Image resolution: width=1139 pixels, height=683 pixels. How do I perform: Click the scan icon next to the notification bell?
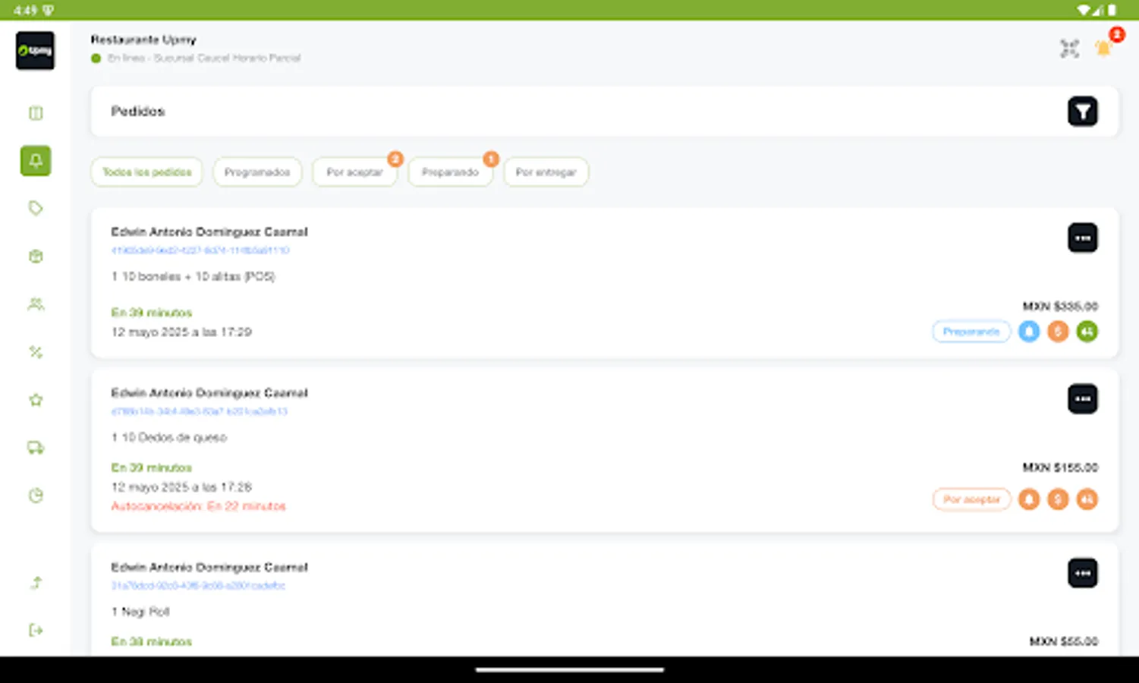(1069, 48)
